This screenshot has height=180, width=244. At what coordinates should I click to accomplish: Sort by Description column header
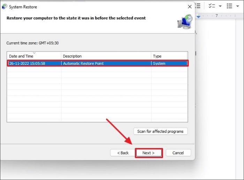tap(106, 56)
